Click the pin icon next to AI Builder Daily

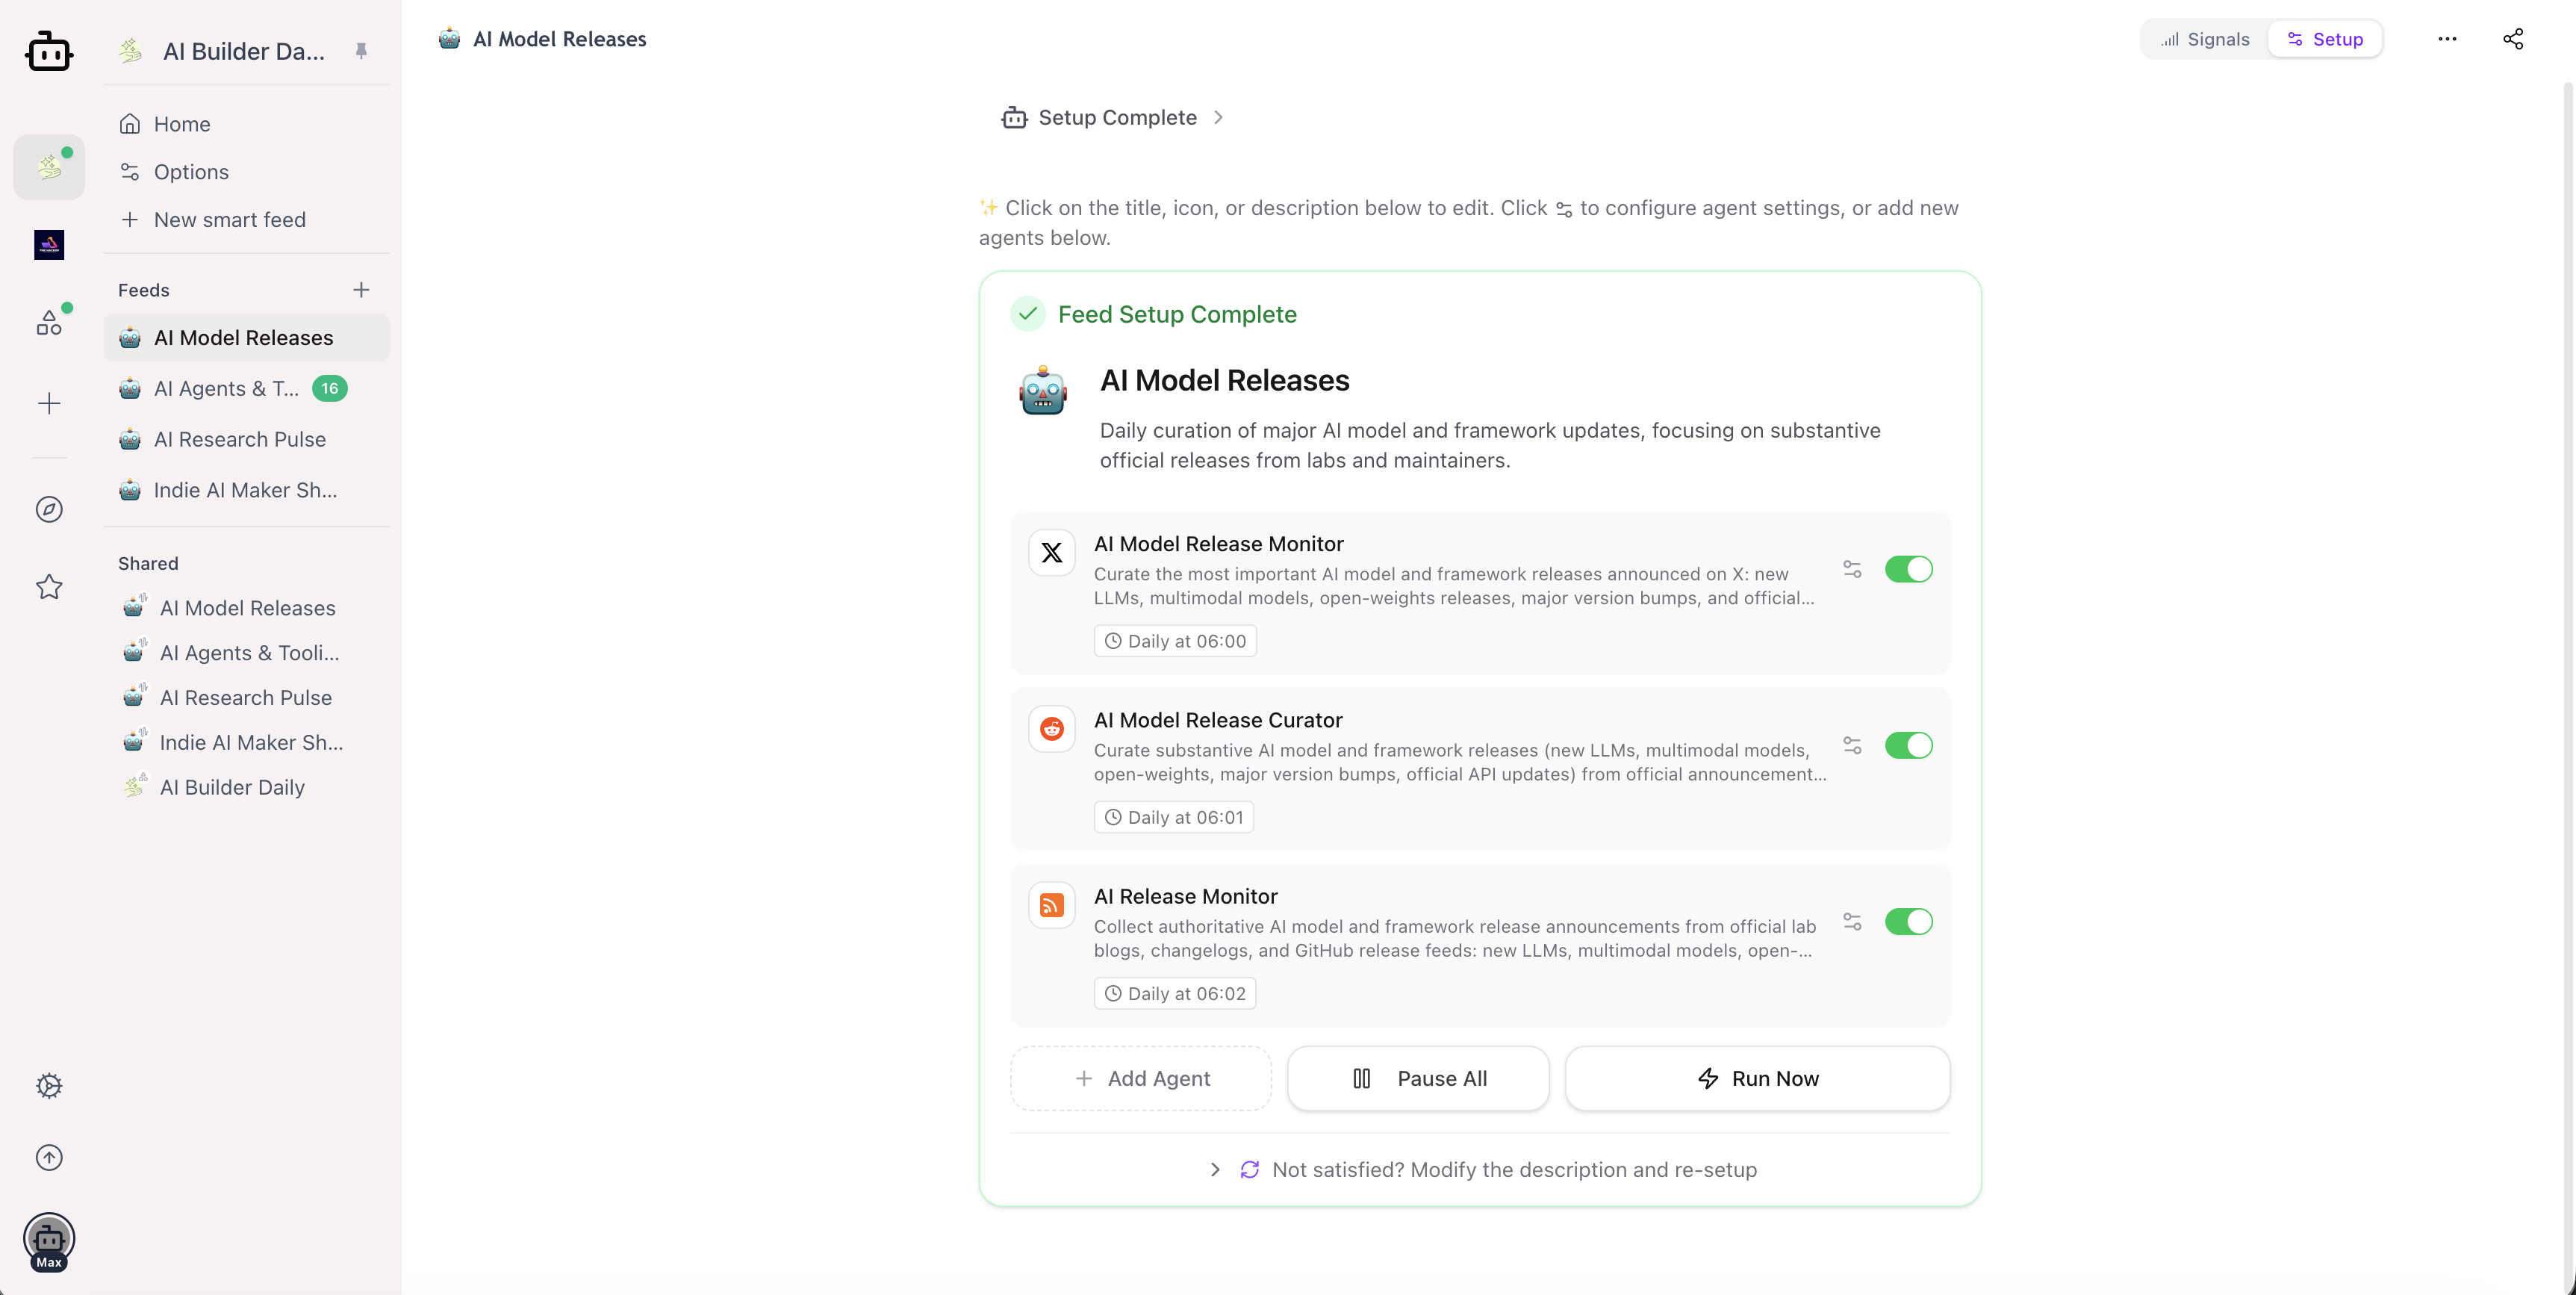point(361,51)
